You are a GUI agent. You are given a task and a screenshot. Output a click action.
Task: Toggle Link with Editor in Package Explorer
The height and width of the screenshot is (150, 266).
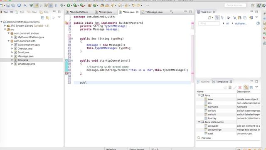point(47,17)
